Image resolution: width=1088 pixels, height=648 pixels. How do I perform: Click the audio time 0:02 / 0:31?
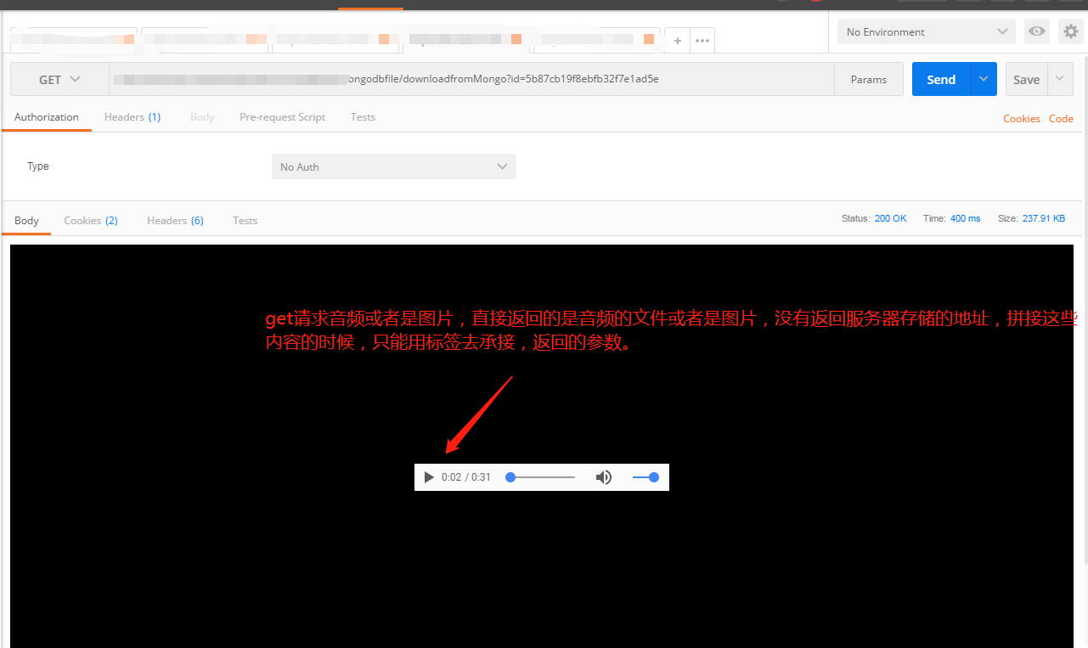click(466, 477)
